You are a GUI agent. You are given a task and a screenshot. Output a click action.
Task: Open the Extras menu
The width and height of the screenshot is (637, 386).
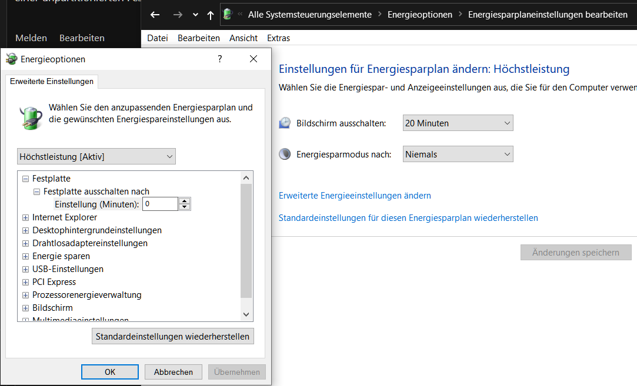point(278,38)
